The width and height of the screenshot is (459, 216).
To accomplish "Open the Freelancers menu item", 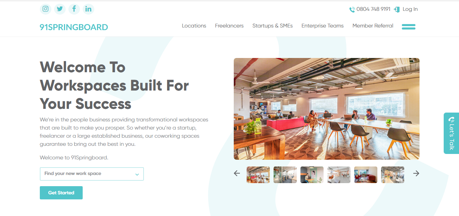I will point(229,26).
